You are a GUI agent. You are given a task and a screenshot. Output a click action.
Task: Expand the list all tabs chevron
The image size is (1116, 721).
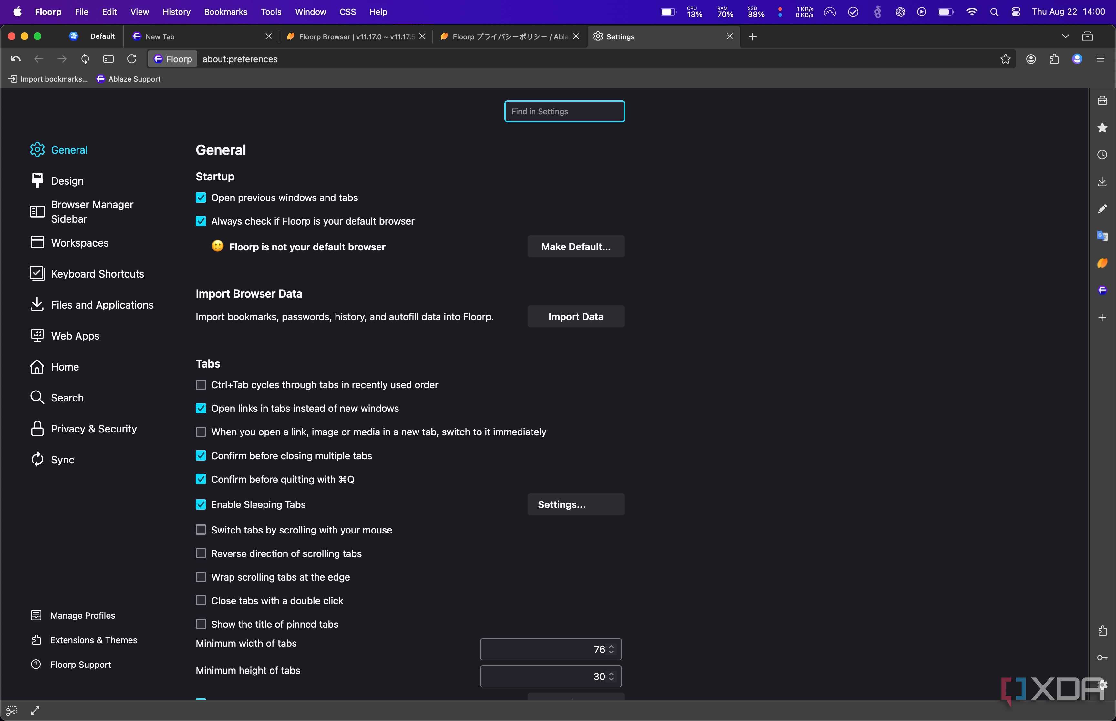pos(1065,36)
